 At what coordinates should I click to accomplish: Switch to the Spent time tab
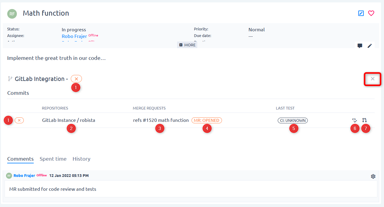pos(53,159)
